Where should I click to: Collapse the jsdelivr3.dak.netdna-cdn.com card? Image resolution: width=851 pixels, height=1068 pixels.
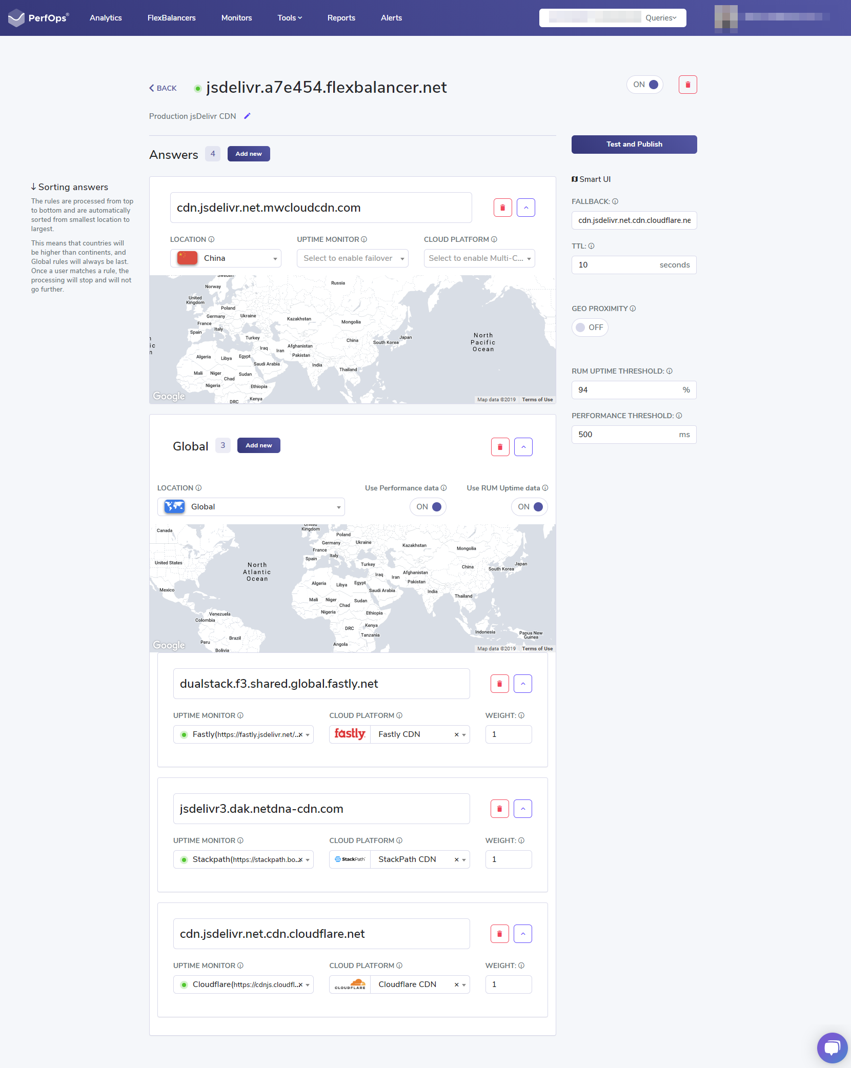523,809
